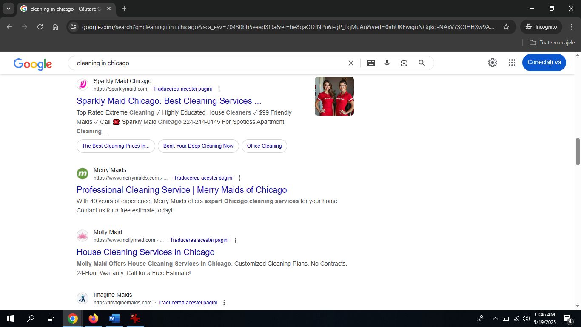The width and height of the screenshot is (581, 327).
Task: Click the browser home icon
Action: point(55,26)
